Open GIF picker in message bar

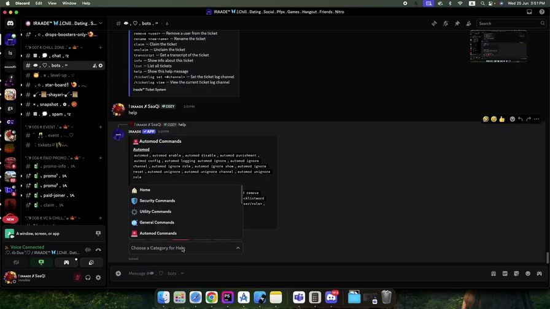[x=505, y=273]
